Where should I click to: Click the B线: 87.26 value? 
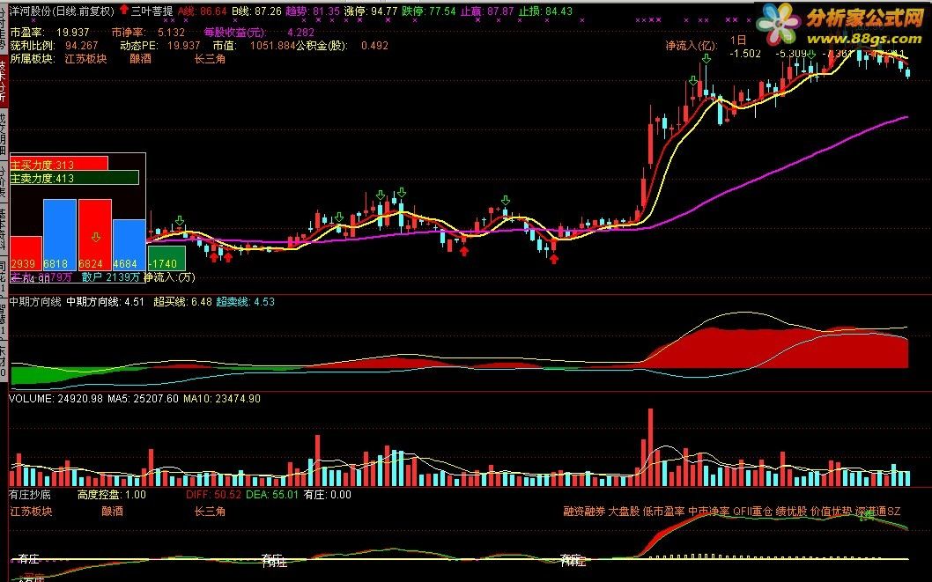coord(256,11)
